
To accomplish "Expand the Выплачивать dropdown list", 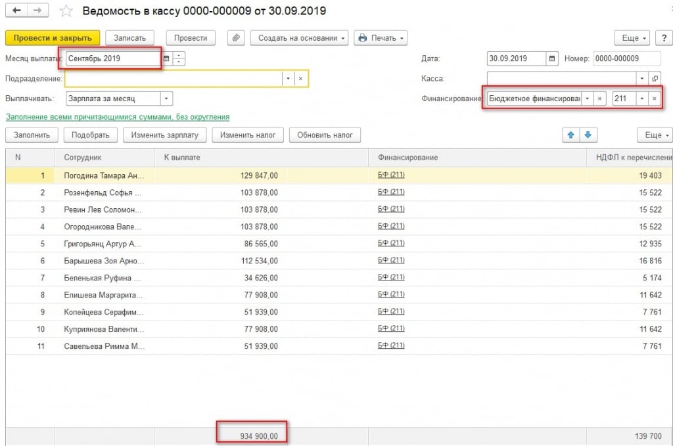I will point(167,99).
